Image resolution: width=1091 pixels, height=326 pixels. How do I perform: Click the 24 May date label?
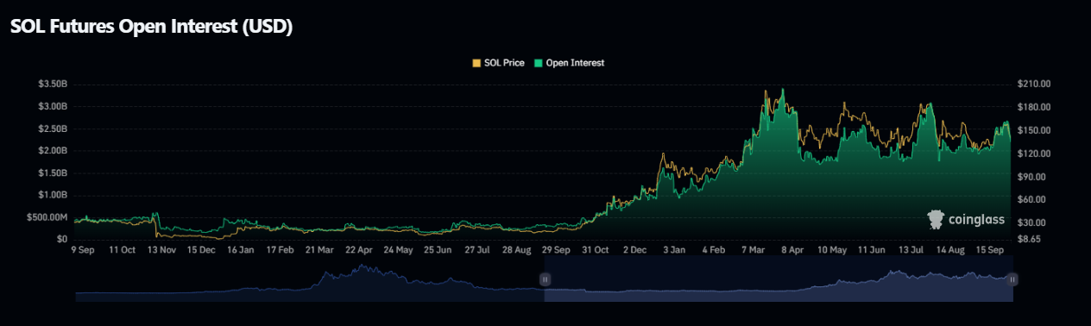coord(399,250)
